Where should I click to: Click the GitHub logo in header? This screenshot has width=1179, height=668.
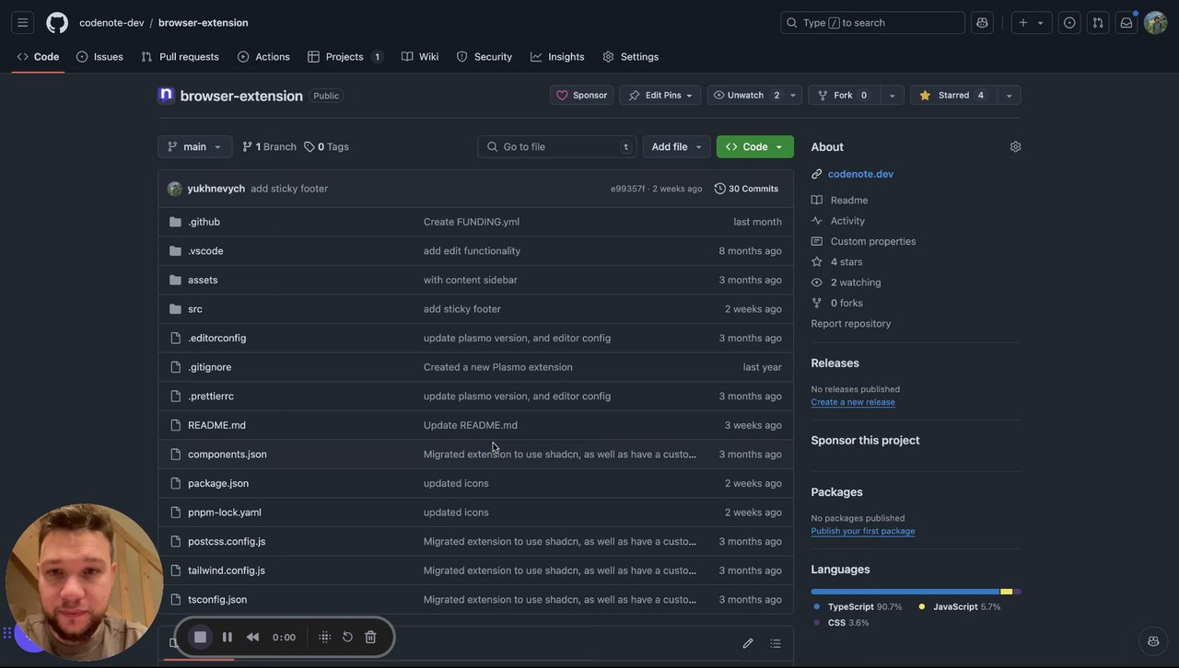point(57,23)
